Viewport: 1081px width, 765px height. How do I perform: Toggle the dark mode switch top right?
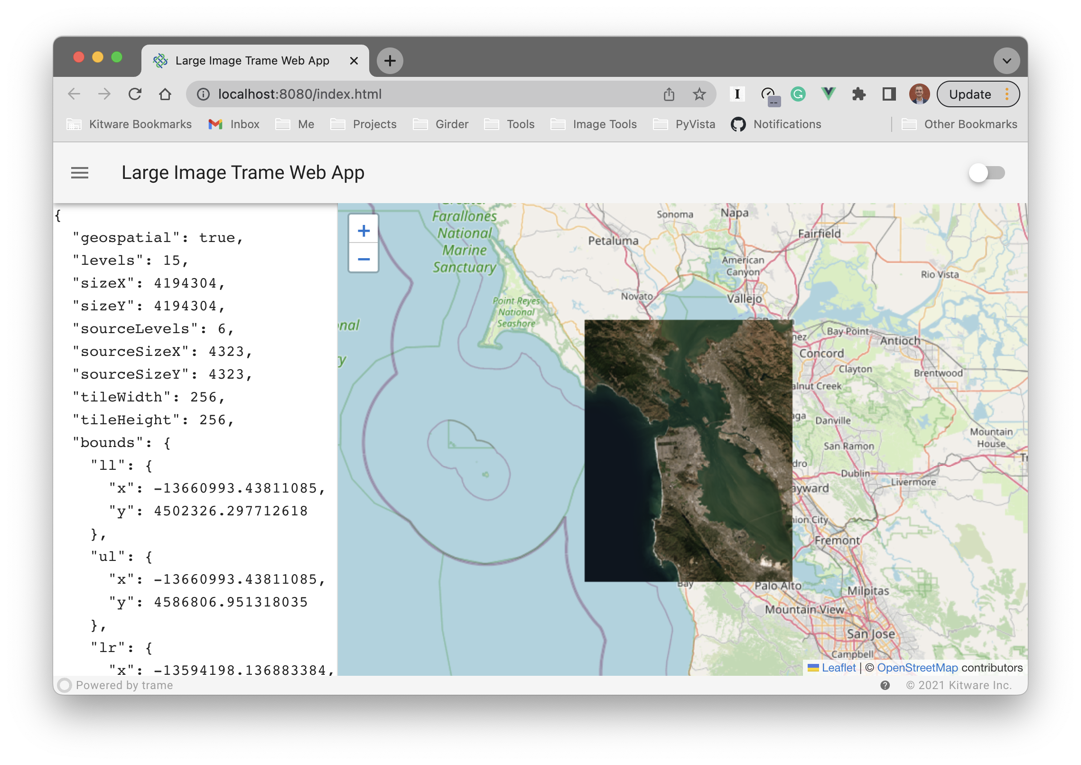987,173
